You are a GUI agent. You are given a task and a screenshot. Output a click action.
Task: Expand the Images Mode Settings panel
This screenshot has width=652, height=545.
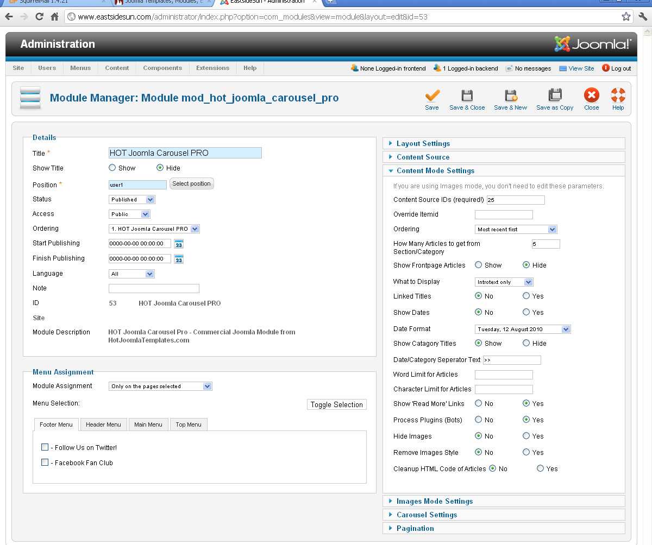pyautogui.click(x=504, y=501)
